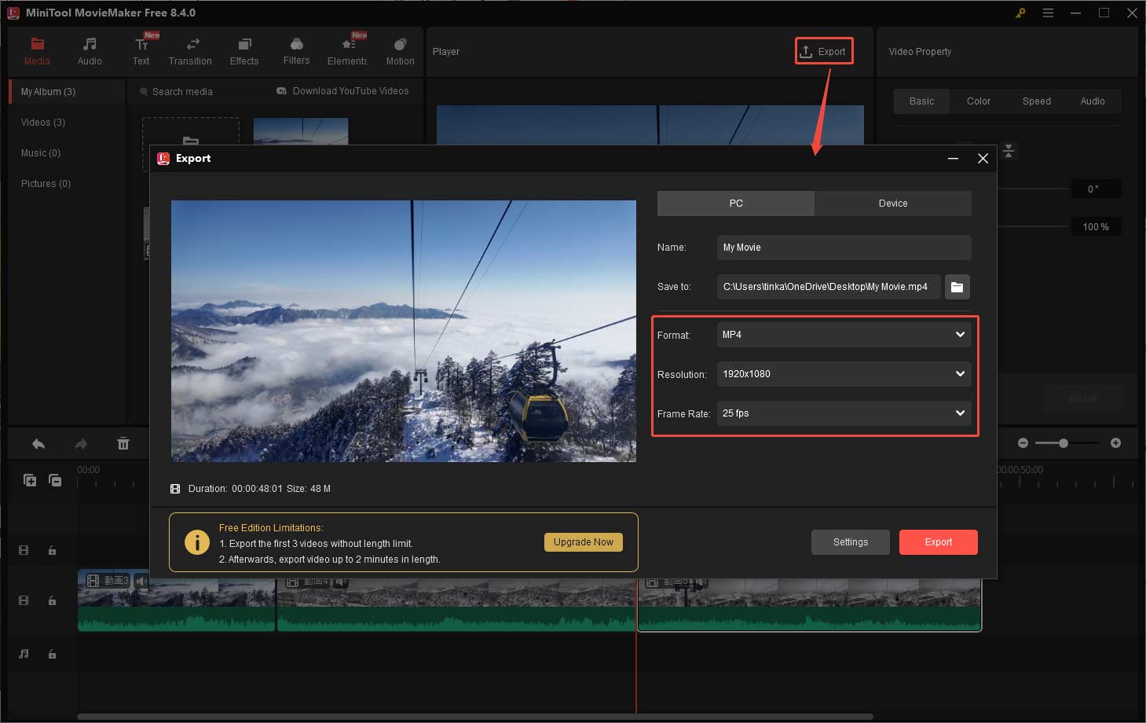1146x723 pixels.
Task: Open the Format dropdown showing MP4
Action: [x=843, y=334]
